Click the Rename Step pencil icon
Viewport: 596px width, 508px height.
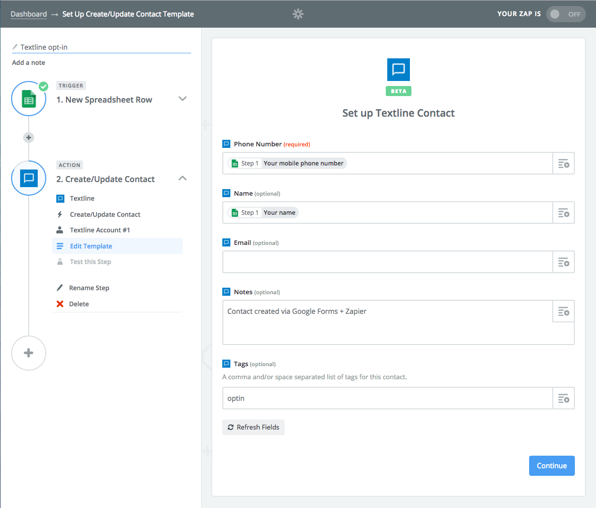pyautogui.click(x=60, y=288)
